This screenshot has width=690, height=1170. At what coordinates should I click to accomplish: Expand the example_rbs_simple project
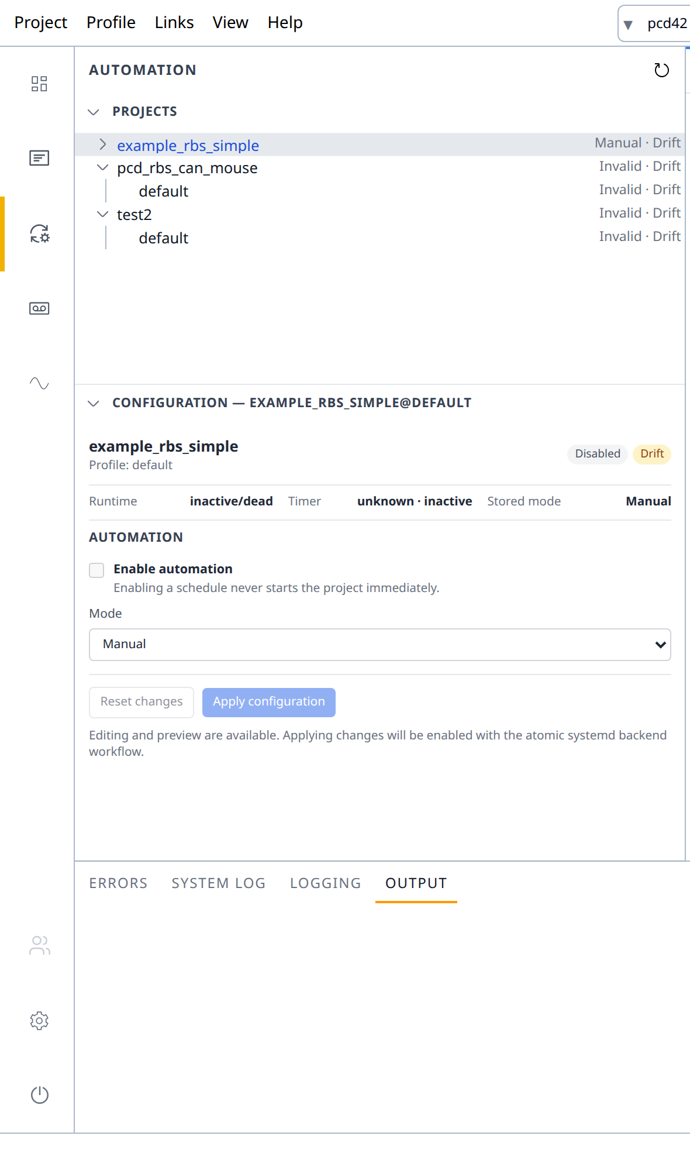click(x=103, y=144)
